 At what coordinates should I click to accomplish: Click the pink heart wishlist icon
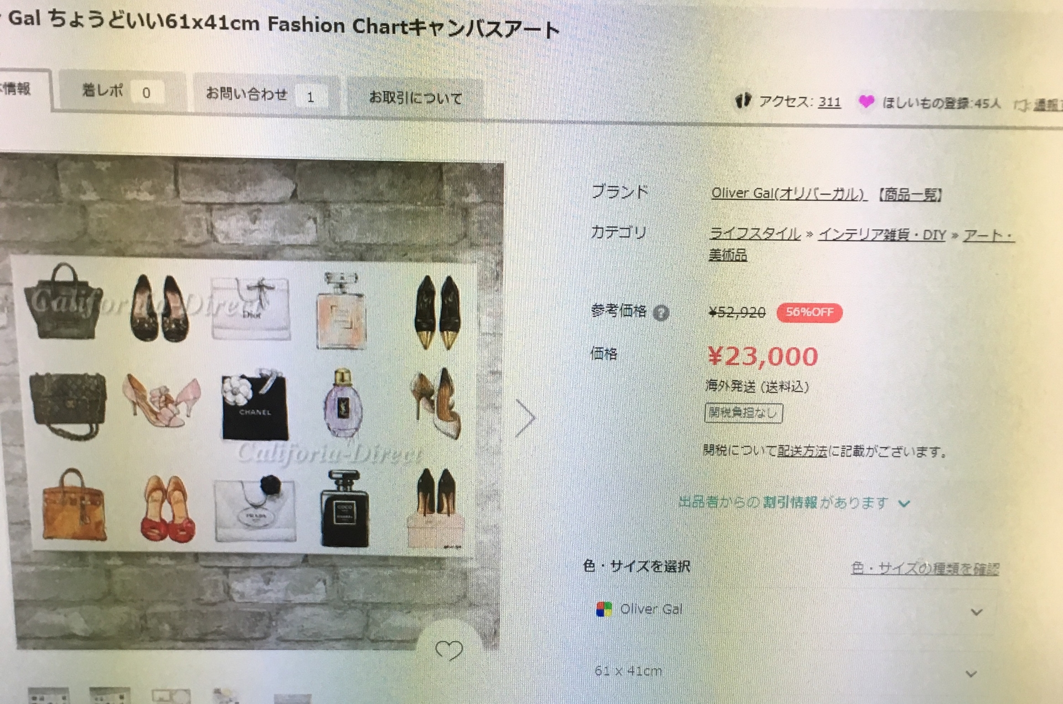(866, 102)
